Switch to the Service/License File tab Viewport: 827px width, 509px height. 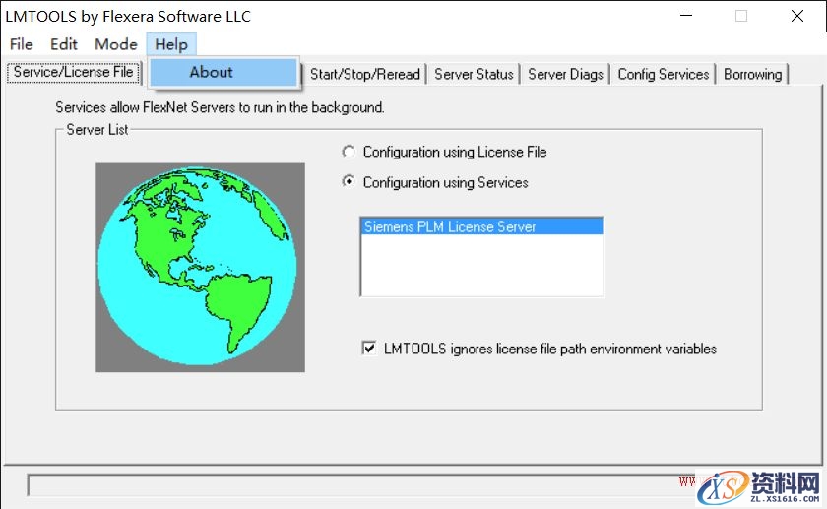click(74, 73)
